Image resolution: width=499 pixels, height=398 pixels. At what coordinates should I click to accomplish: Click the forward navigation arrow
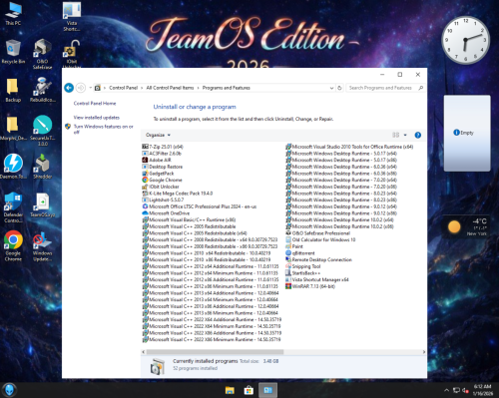[81, 88]
